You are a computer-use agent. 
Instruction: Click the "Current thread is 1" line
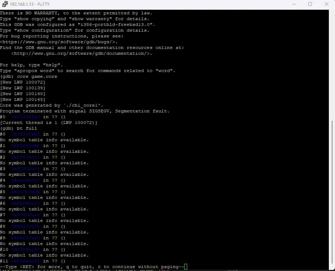point(48,123)
